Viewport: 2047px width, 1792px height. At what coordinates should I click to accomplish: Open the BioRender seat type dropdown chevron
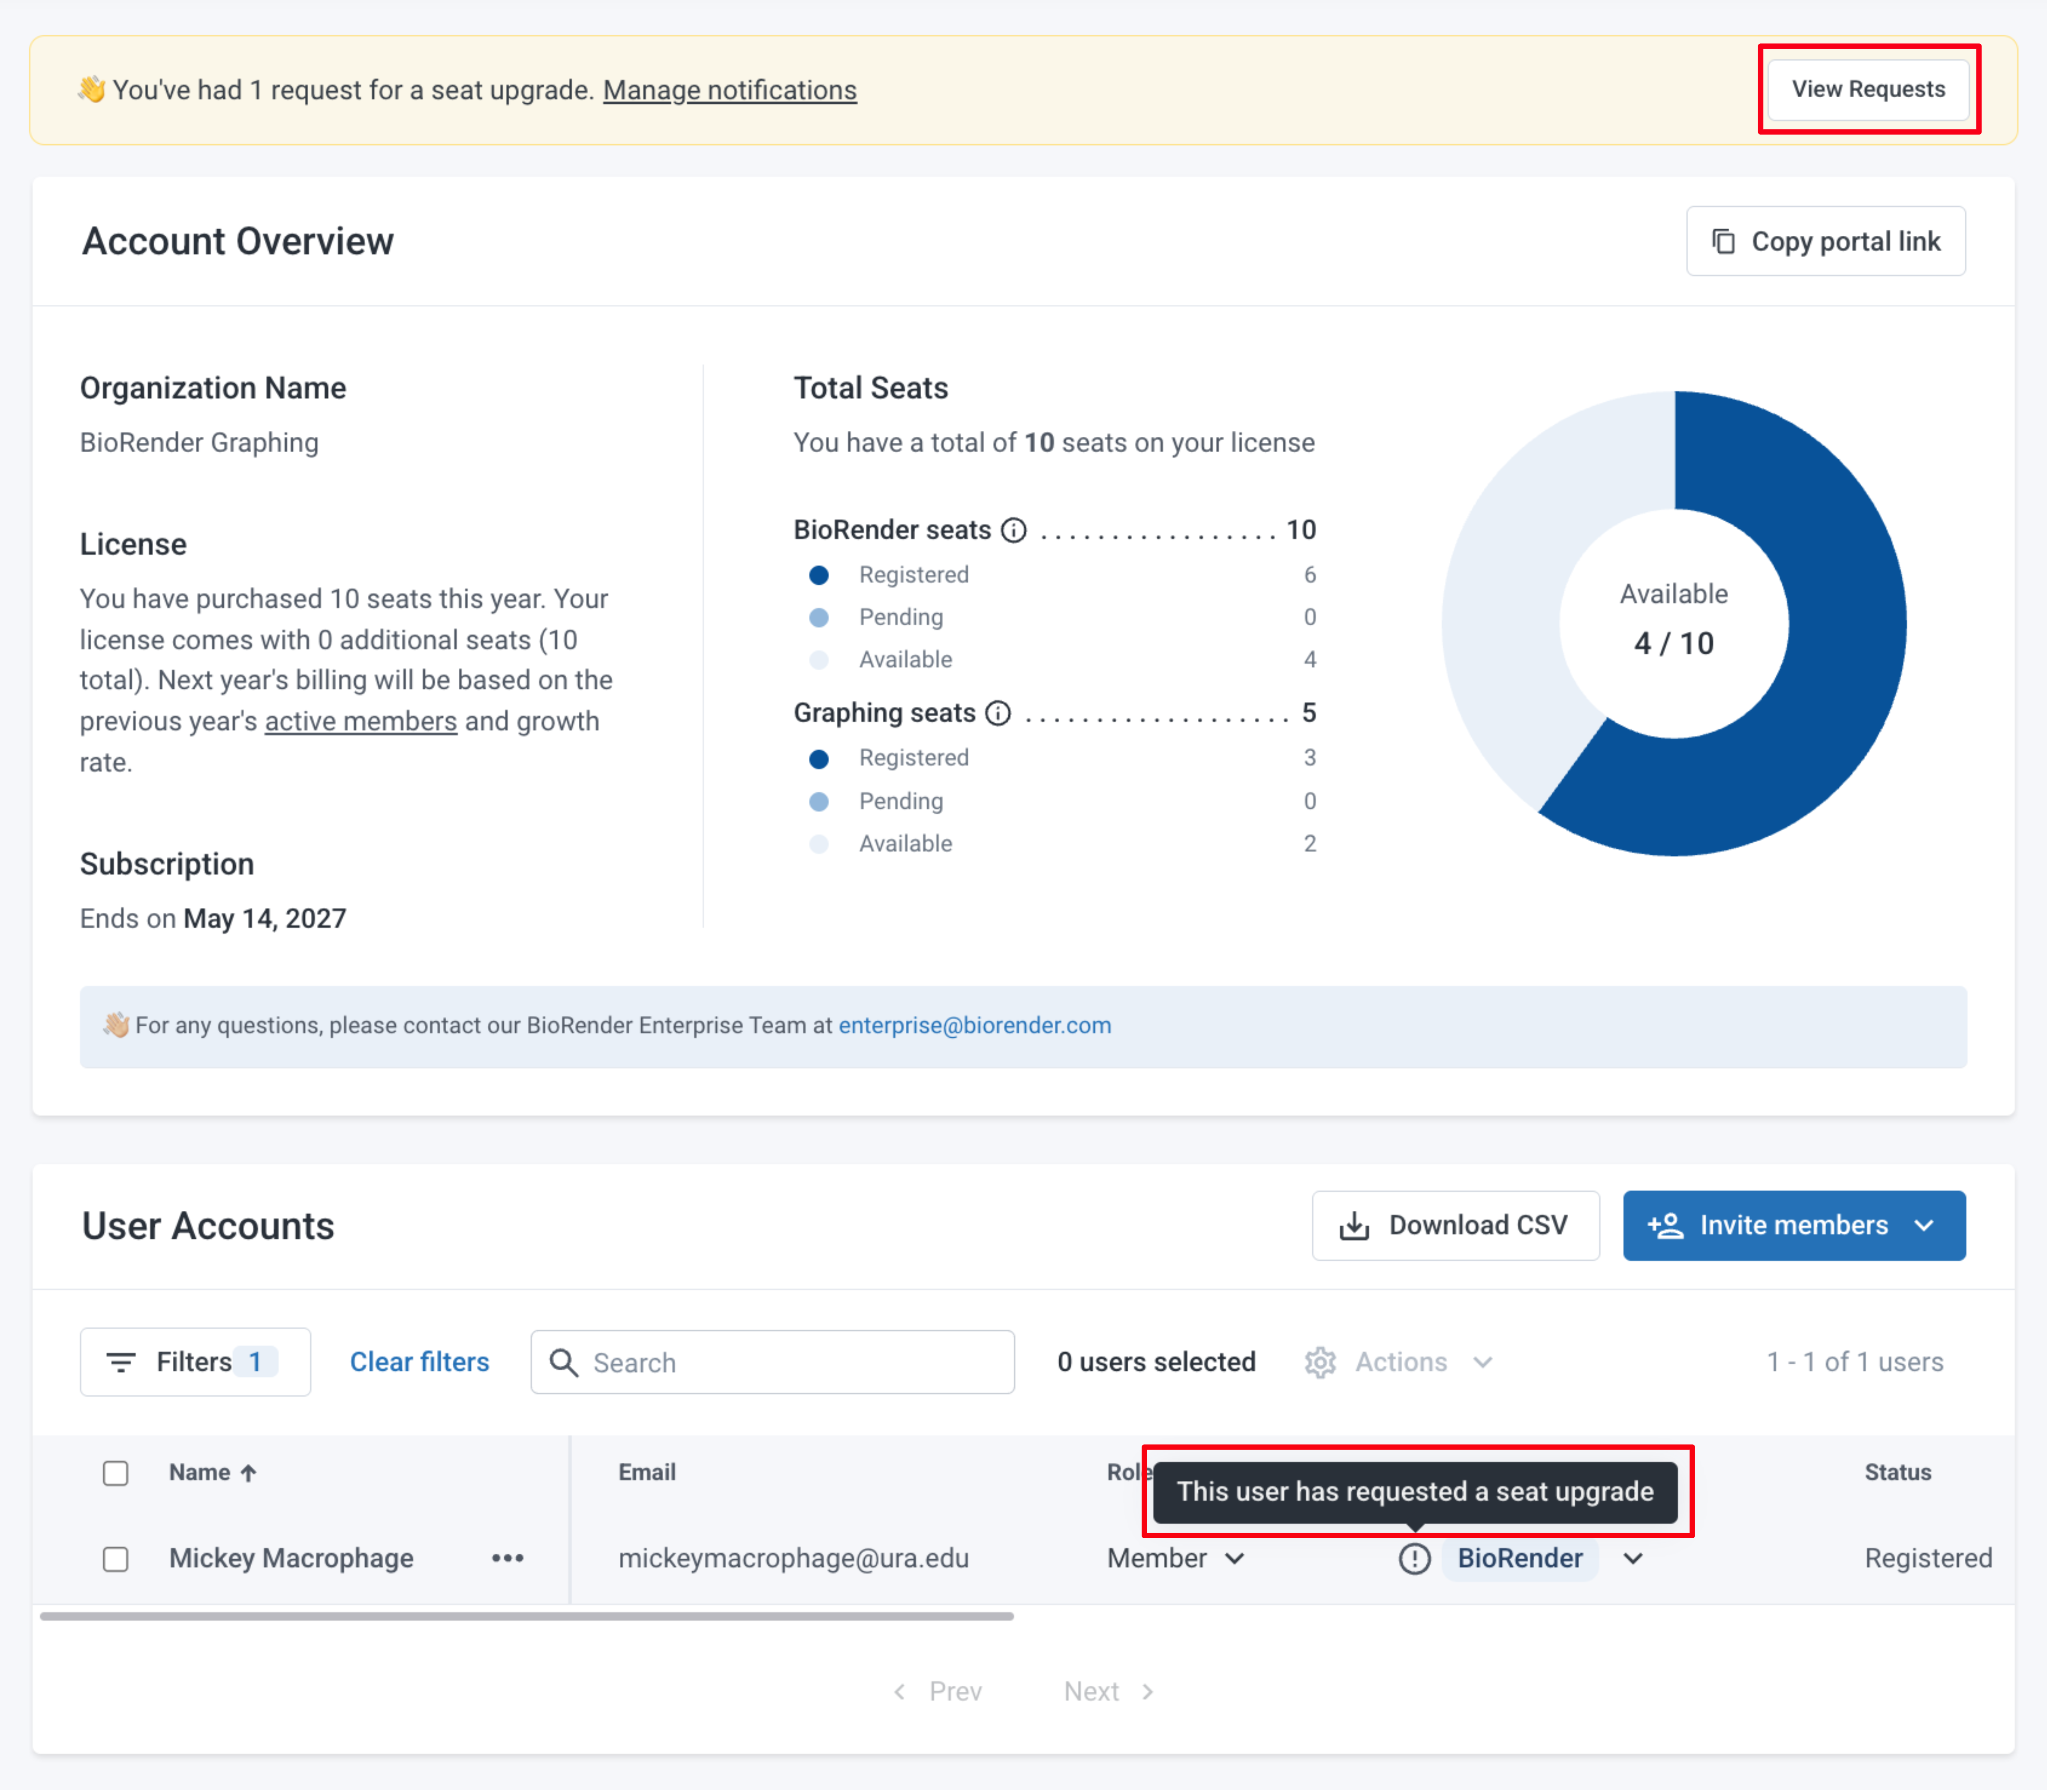[1633, 1558]
